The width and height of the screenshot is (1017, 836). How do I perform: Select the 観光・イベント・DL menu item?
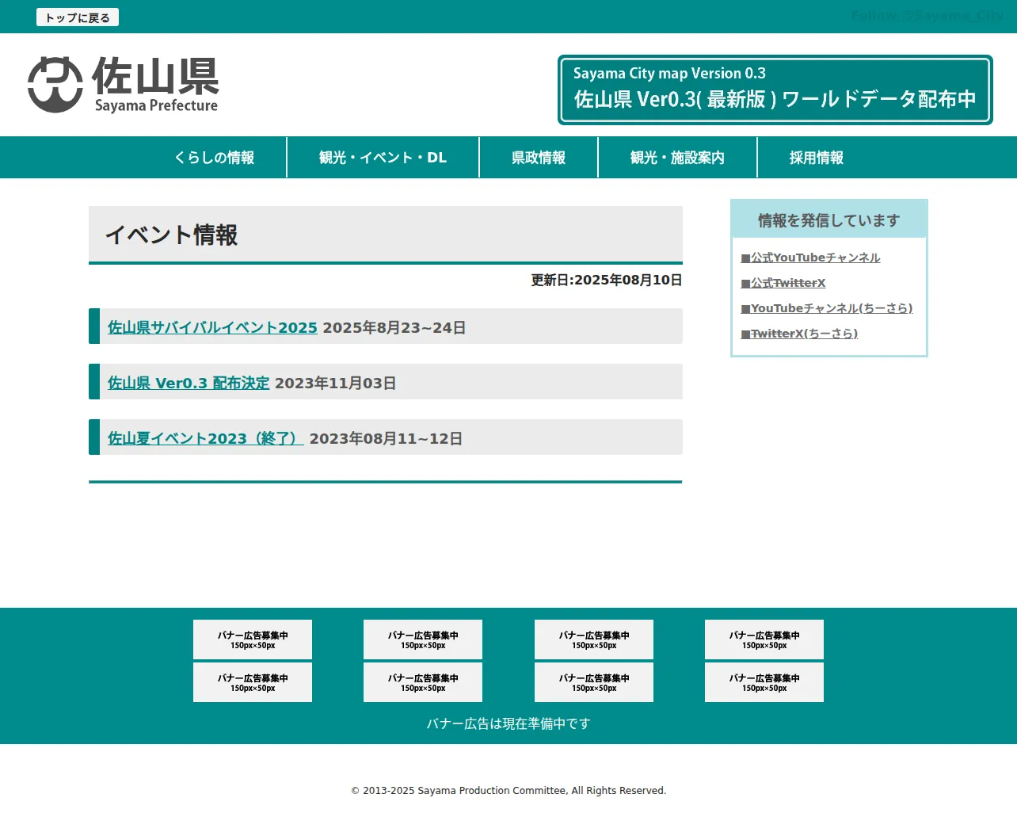[383, 158]
